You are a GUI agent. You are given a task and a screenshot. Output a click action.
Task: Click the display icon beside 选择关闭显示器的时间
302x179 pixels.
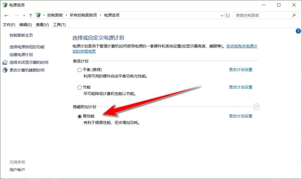click(x=5, y=62)
